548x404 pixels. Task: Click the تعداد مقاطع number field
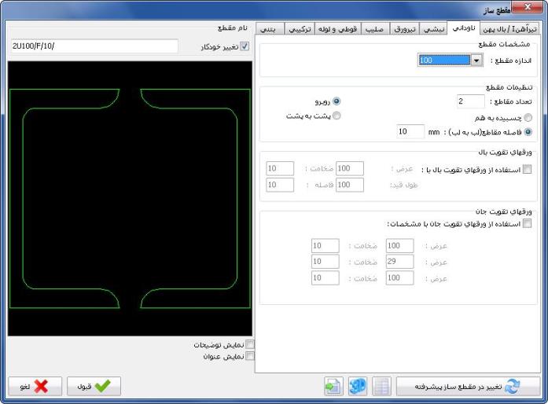click(x=470, y=101)
